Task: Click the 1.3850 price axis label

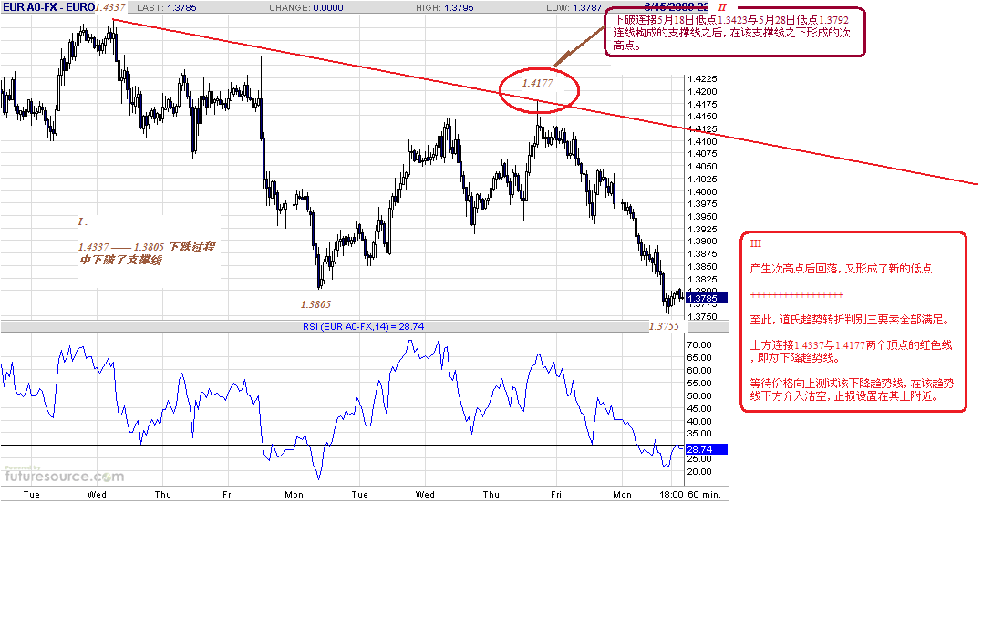Action: click(702, 267)
